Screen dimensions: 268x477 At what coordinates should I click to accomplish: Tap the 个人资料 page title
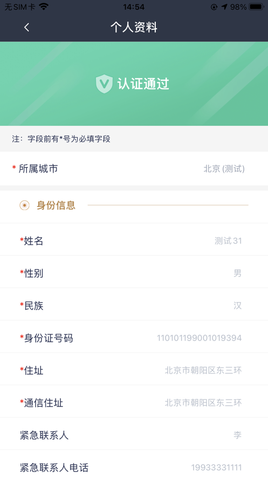coord(134,28)
